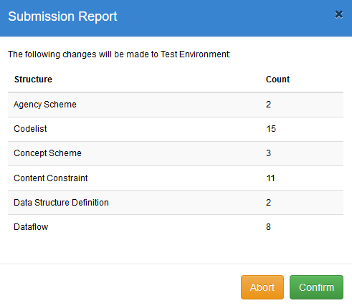Click the Structure column header
The height and width of the screenshot is (308, 352).
33,80
